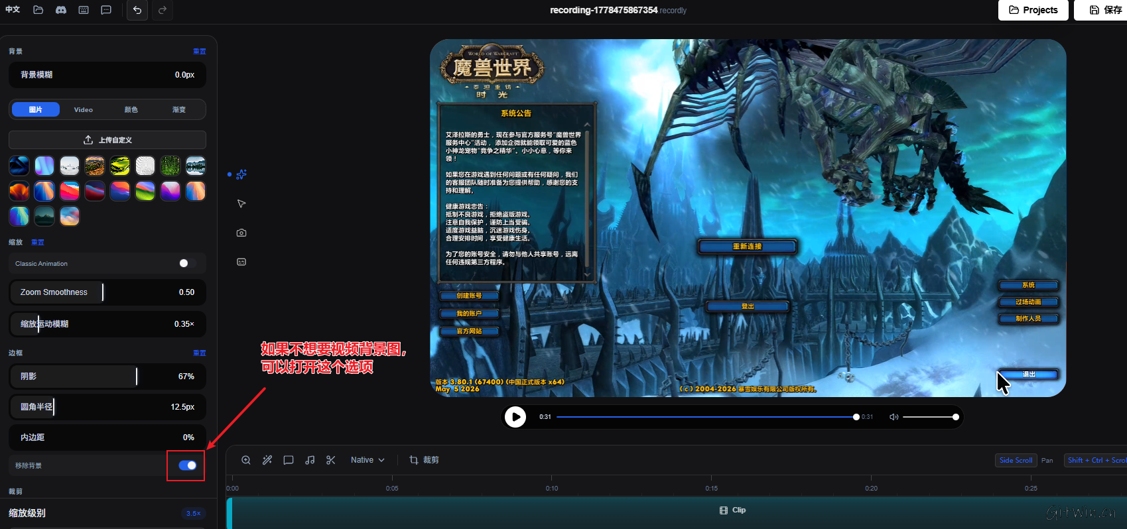Choose the pink-blue clouds wallpaper
The image size is (1127, 529).
click(x=70, y=216)
